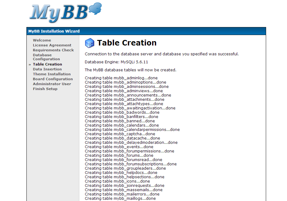Click the mybb_announcements table line
Image resolution: width=287 pixels, height=201 pixels.
tap(128, 95)
